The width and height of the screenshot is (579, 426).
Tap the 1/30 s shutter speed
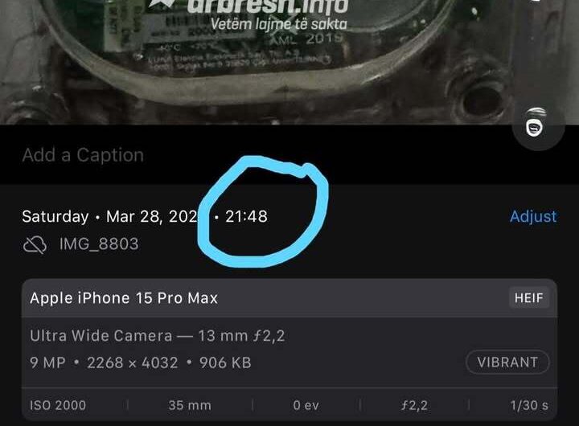point(529,405)
